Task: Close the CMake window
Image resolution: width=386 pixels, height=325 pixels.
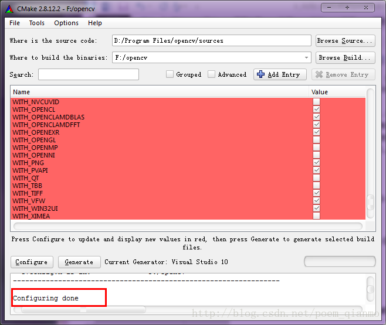Action: (366, 8)
